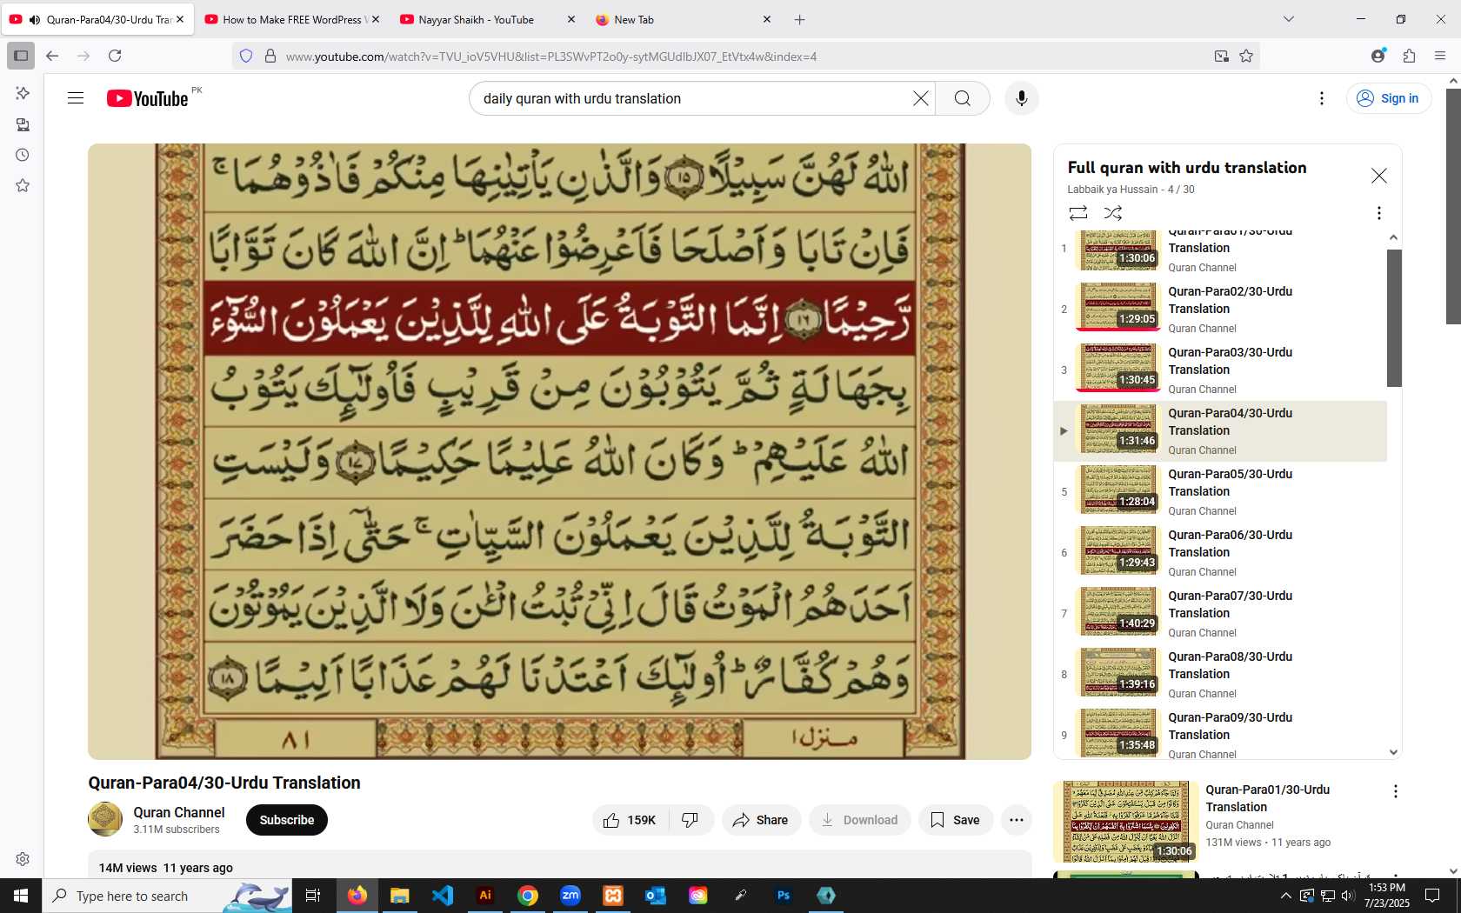
Task: Open YouTube settings three-dot menu
Action: [1321, 98]
